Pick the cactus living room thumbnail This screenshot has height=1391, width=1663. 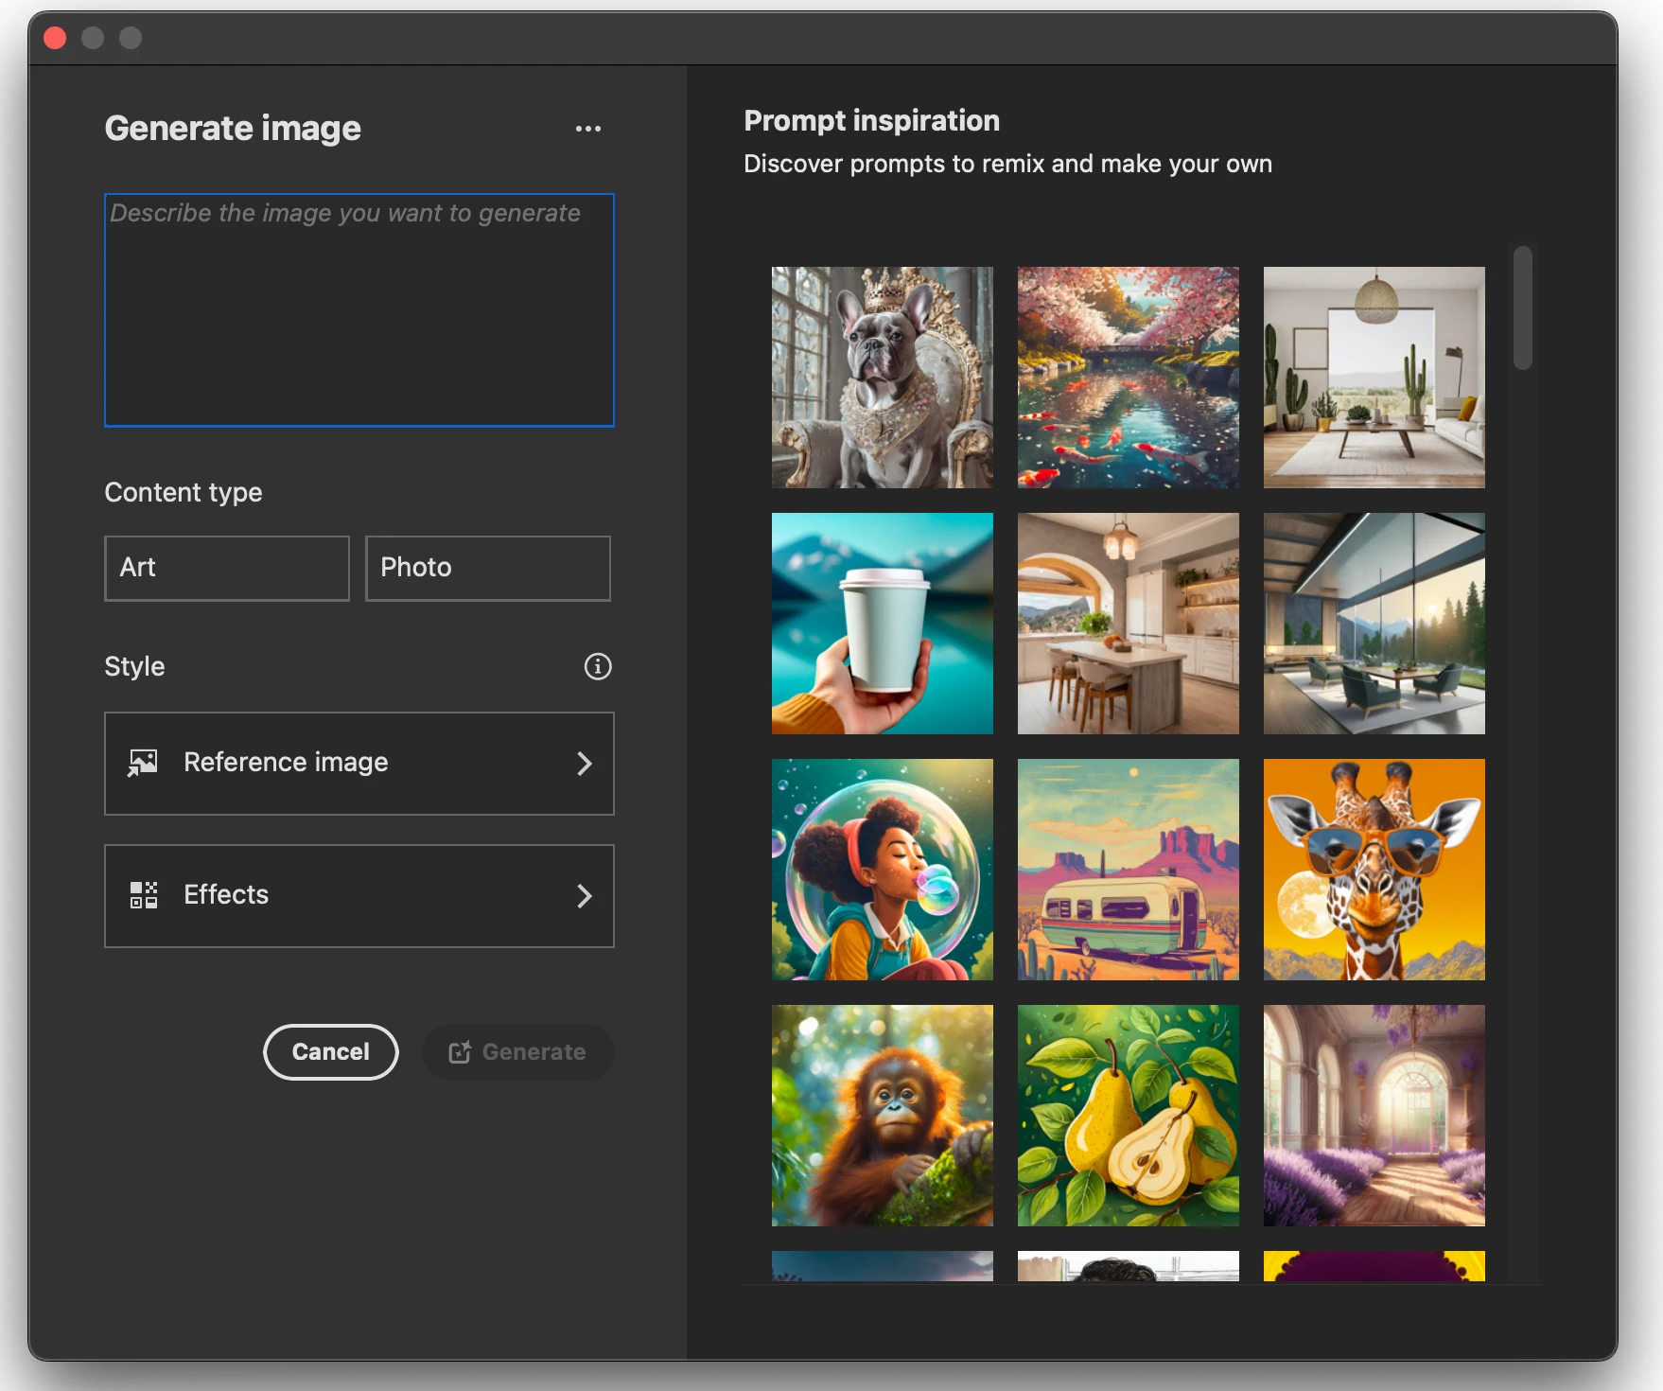tap(1374, 378)
